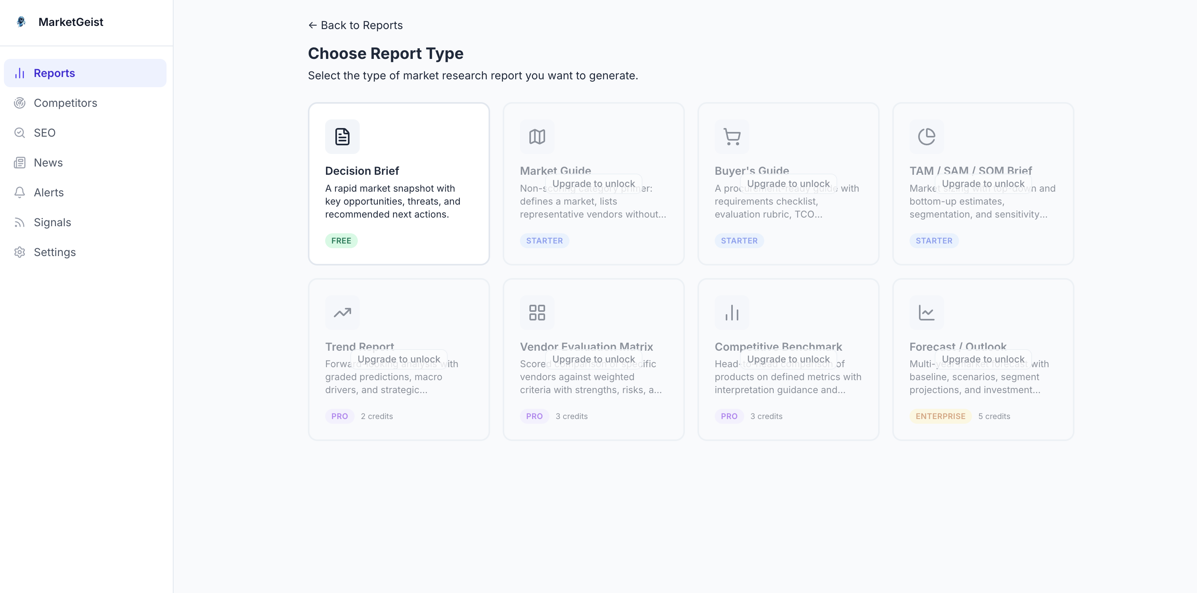The height and width of the screenshot is (593, 1197).
Task: Click the trend arrow icon on Trend Report
Action: pyautogui.click(x=342, y=312)
